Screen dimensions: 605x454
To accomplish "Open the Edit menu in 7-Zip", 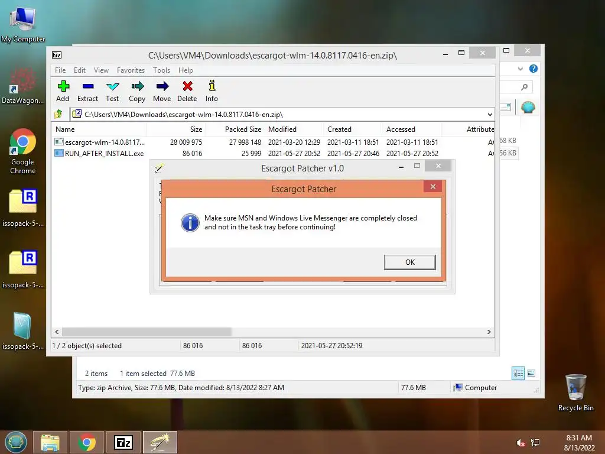I will (x=80, y=70).
